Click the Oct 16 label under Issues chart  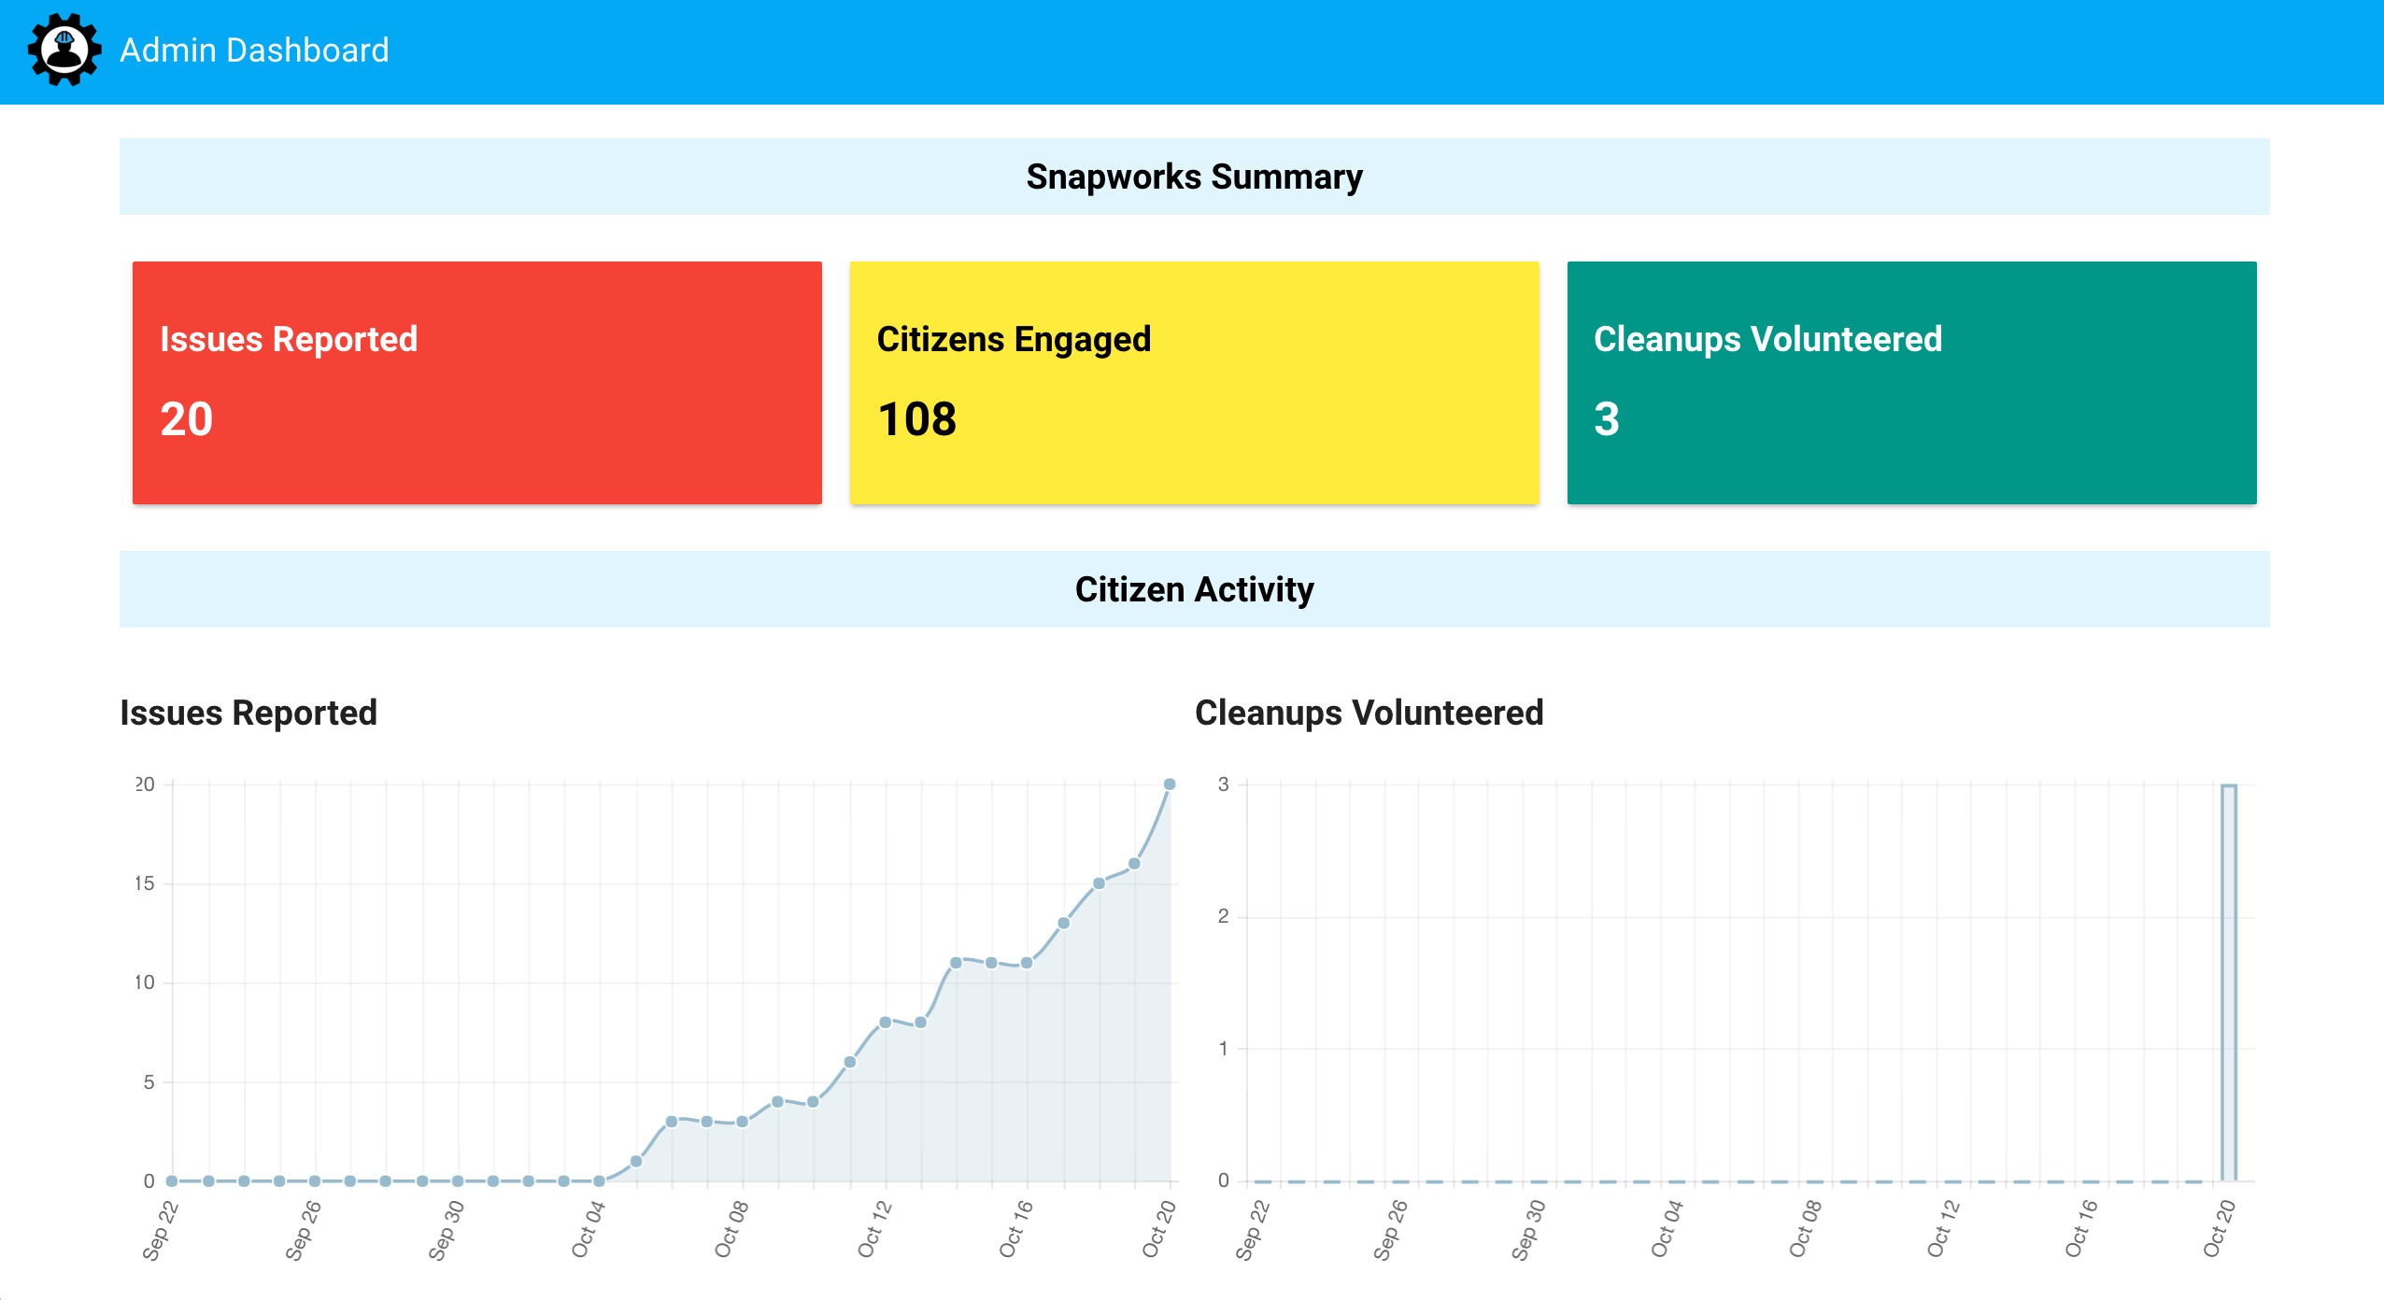click(x=1016, y=1229)
